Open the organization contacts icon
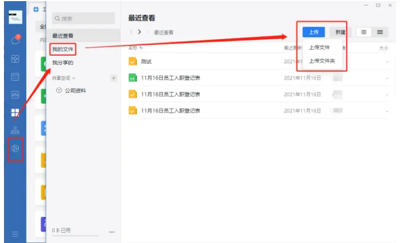400x243 pixels. pos(15,130)
